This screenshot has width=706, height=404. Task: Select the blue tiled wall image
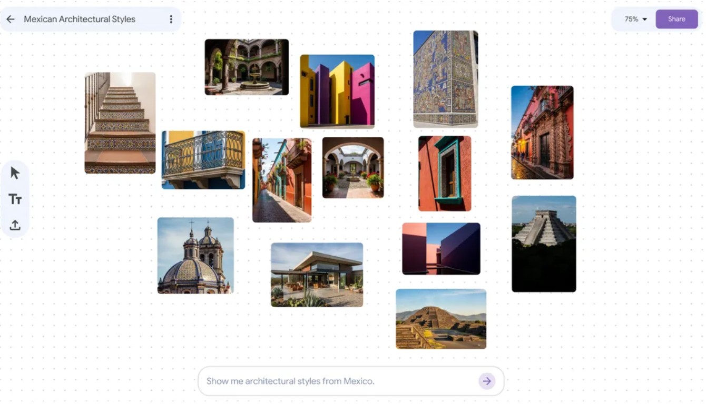tap(446, 79)
